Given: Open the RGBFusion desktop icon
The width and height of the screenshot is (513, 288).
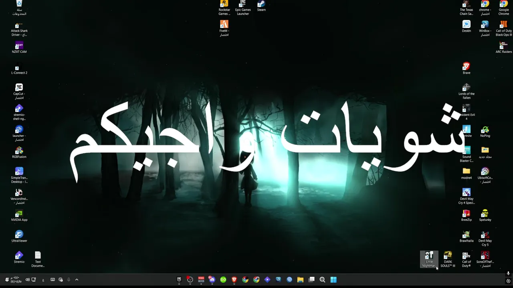Looking at the screenshot, I should coord(19,152).
